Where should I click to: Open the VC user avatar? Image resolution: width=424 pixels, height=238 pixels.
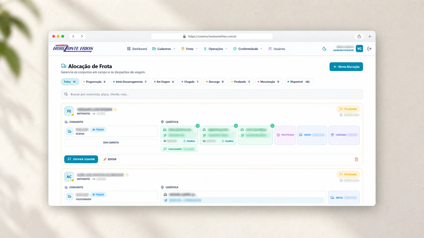point(359,49)
